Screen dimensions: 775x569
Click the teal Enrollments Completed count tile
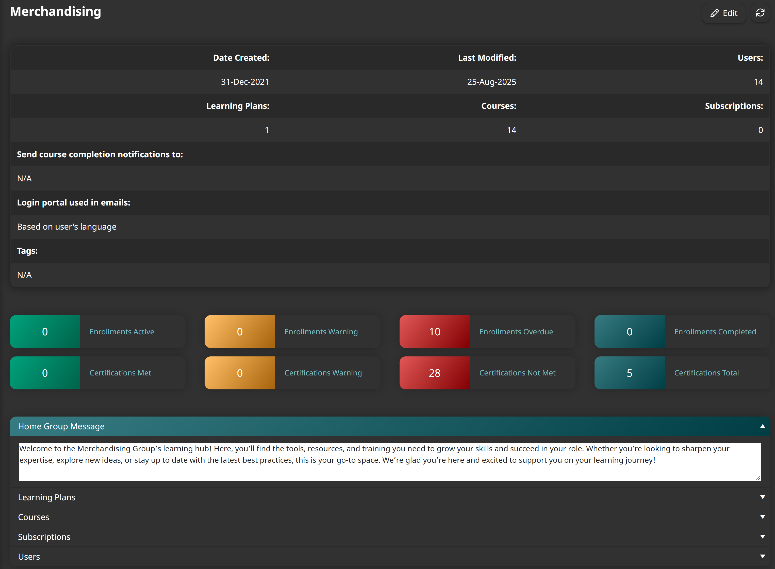(629, 332)
